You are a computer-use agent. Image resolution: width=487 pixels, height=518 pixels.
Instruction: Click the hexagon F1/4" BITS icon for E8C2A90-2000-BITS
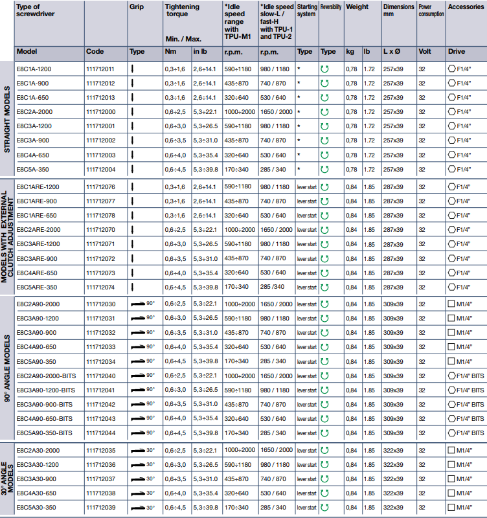click(451, 376)
